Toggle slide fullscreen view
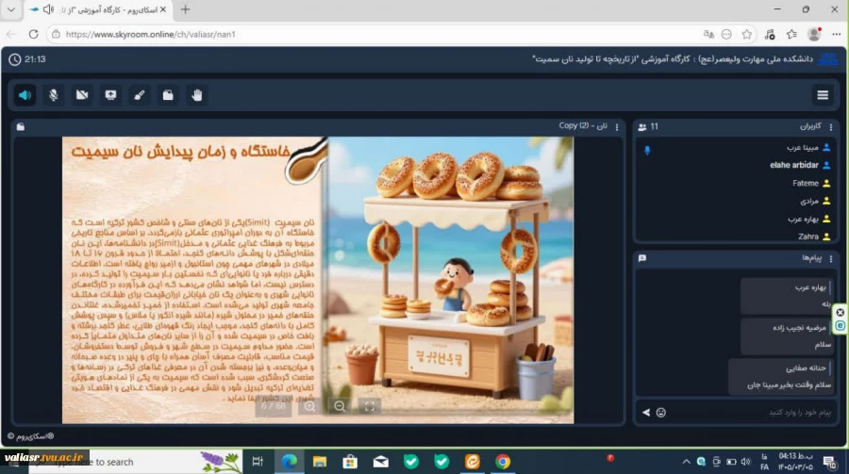The width and height of the screenshot is (849, 474). tap(369, 406)
